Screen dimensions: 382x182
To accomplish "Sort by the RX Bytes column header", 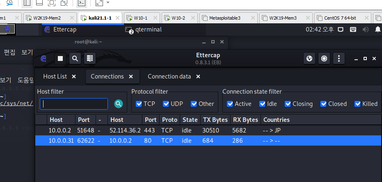I will [245, 120].
